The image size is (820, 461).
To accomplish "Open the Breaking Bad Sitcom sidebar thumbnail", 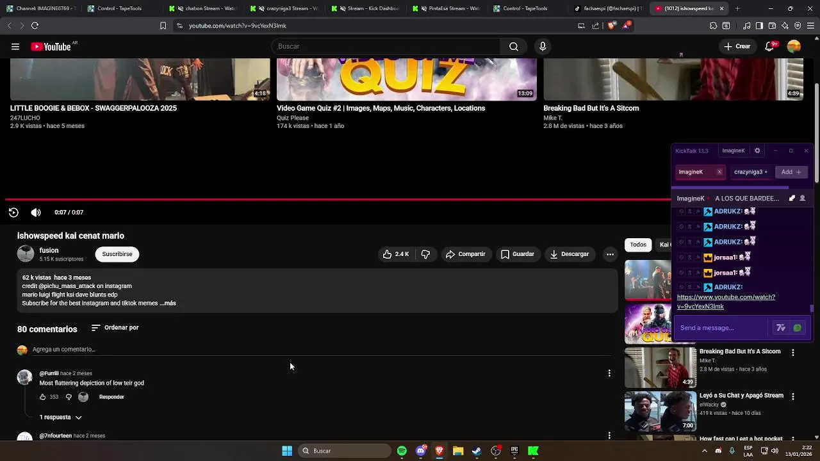I will (x=660, y=368).
